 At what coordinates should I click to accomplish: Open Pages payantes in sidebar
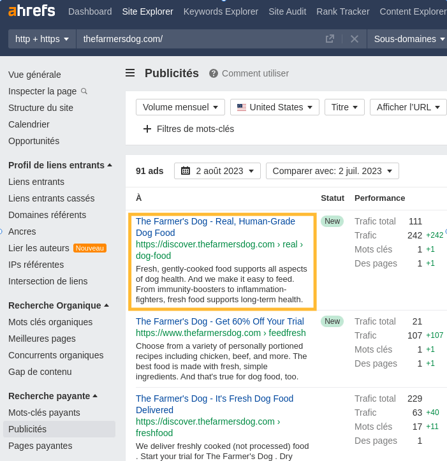click(x=40, y=446)
